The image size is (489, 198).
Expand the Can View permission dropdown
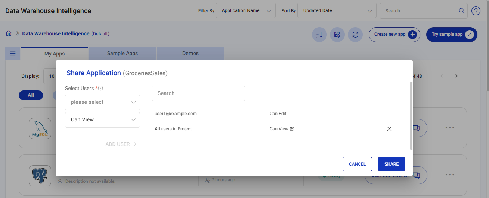coord(102,120)
